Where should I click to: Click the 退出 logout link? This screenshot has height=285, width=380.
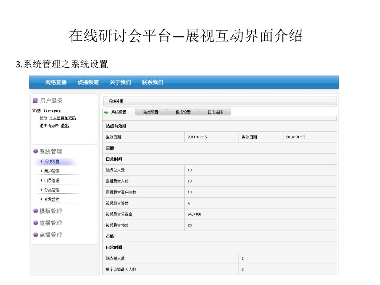coord(65,125)
